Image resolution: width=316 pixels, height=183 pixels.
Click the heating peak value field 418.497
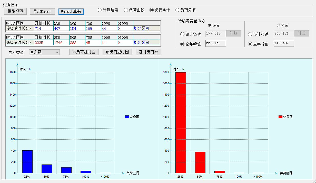click(284, 43)
